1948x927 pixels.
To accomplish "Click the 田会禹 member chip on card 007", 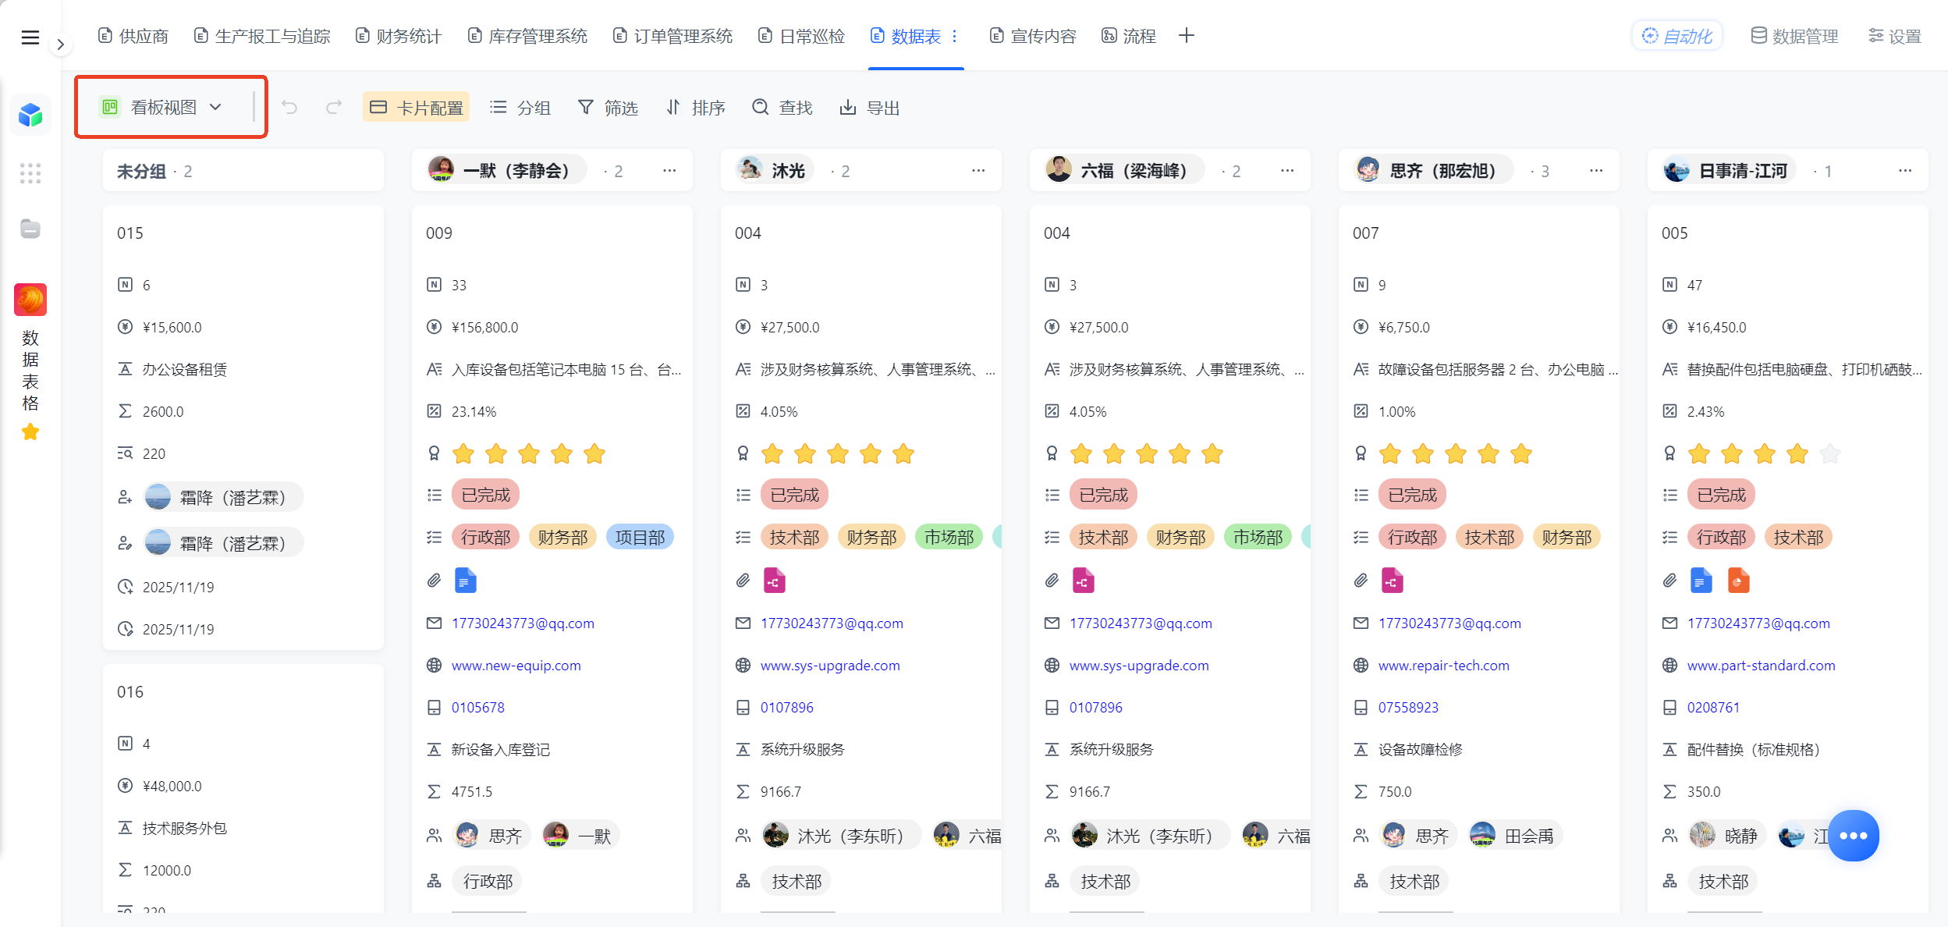I will (x=1514, y=836).
